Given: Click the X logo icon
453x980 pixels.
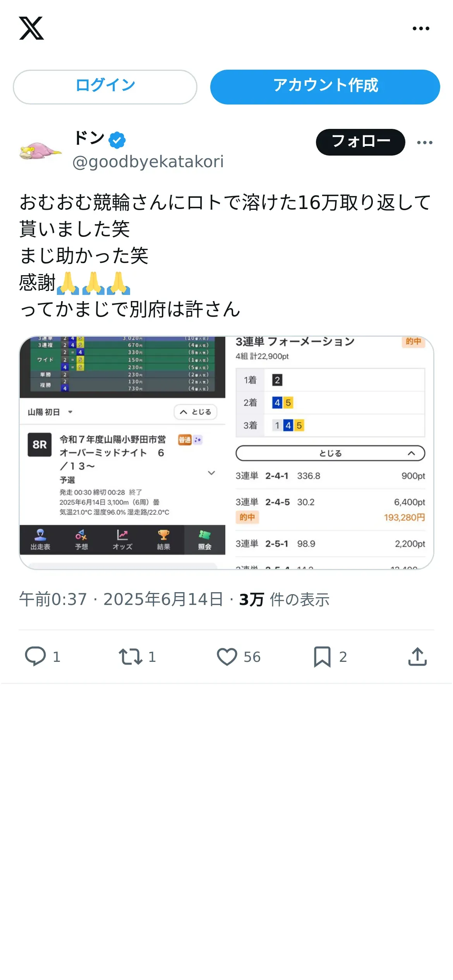Looking at the screenshot, I should [x=31, y=28].
